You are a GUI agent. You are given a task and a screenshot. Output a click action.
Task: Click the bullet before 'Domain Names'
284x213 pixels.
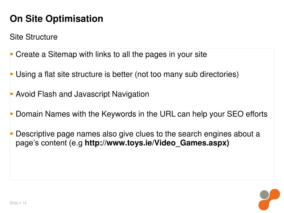(12, 114)
